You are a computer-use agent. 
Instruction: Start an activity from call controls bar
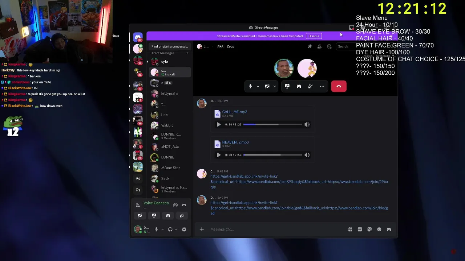pos(299,86)
